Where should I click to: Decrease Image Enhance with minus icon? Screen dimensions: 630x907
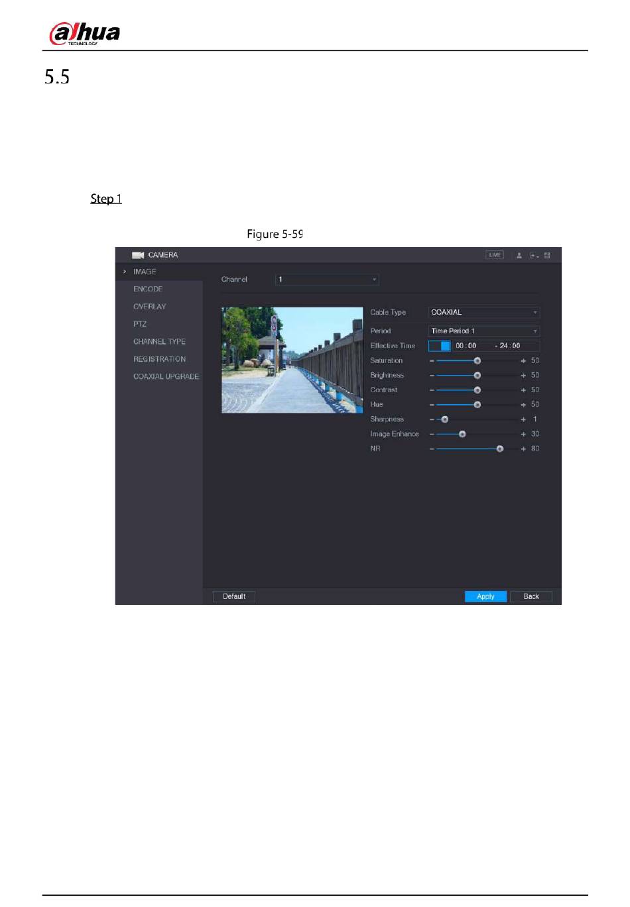point(432,434)
